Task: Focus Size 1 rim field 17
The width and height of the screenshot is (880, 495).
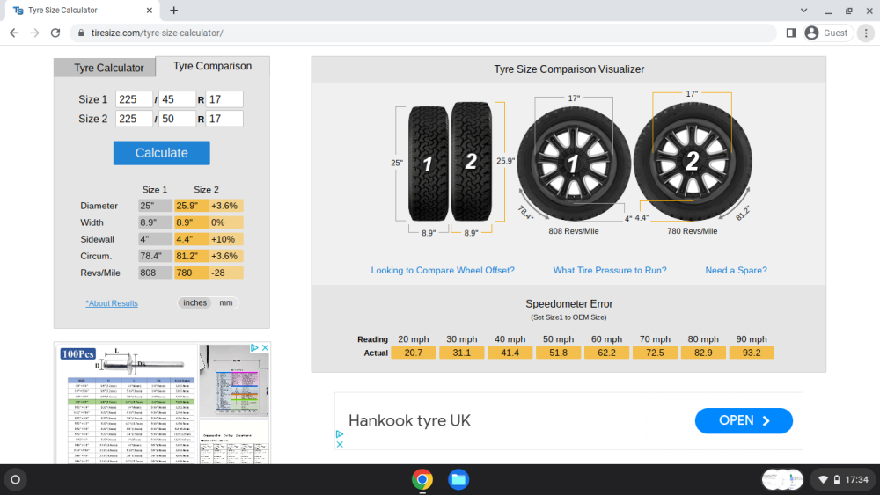Action: click(x=224, y=99)
